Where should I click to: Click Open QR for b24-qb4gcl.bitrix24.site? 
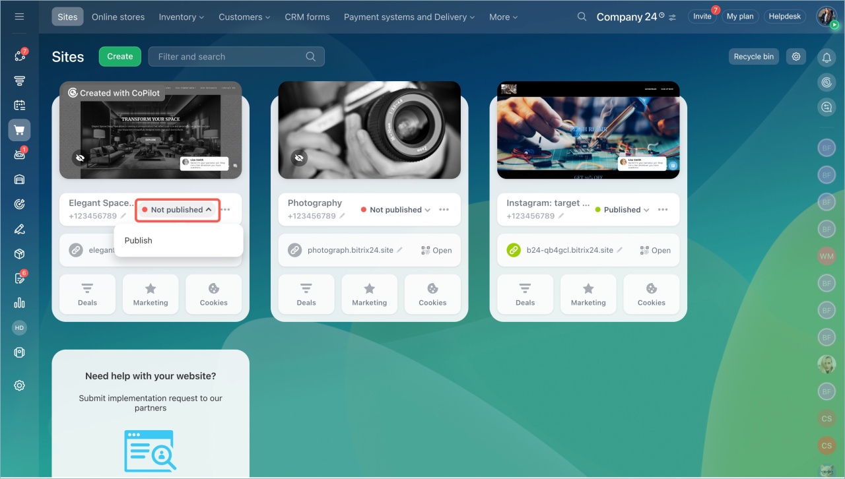(656, 250)
